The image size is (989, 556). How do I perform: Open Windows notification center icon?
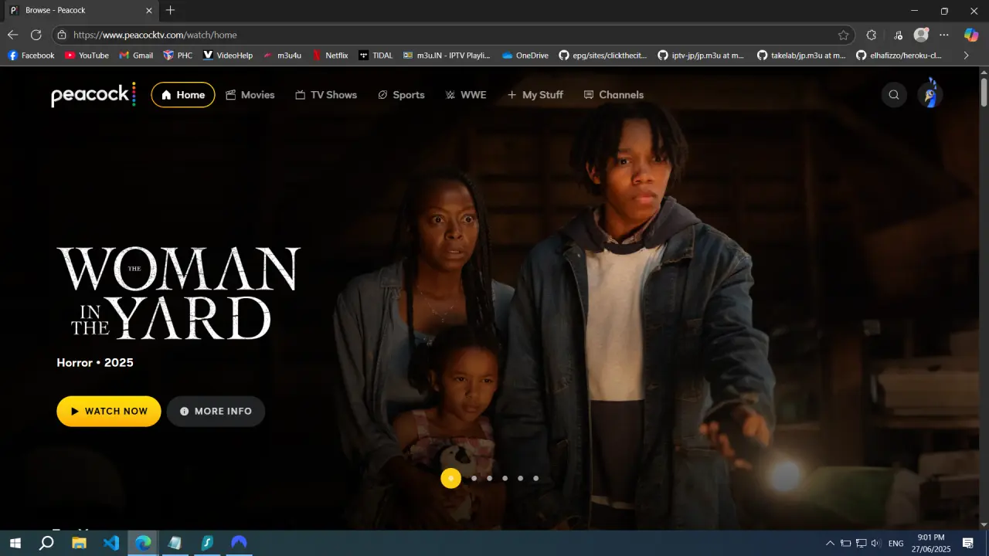point(967,544)
